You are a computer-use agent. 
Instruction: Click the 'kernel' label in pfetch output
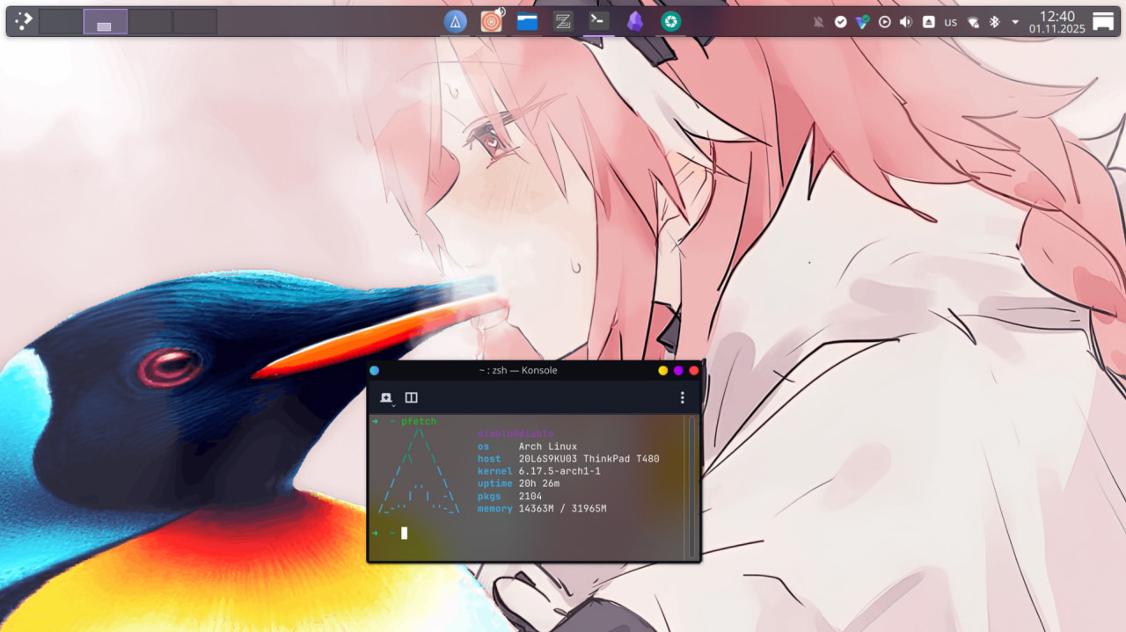(x=495, y=471)
